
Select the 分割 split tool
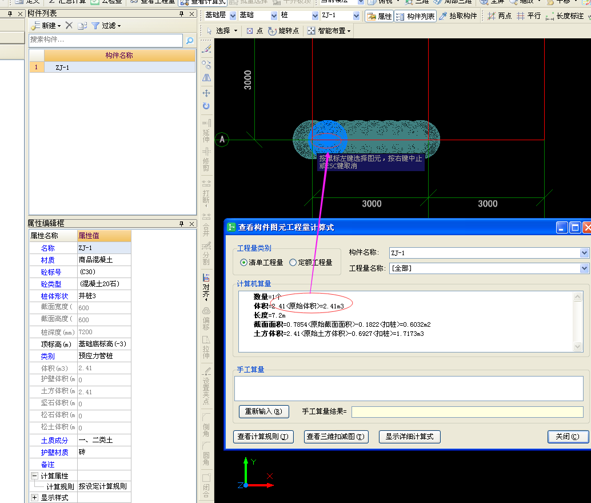(x=206, y=254)
